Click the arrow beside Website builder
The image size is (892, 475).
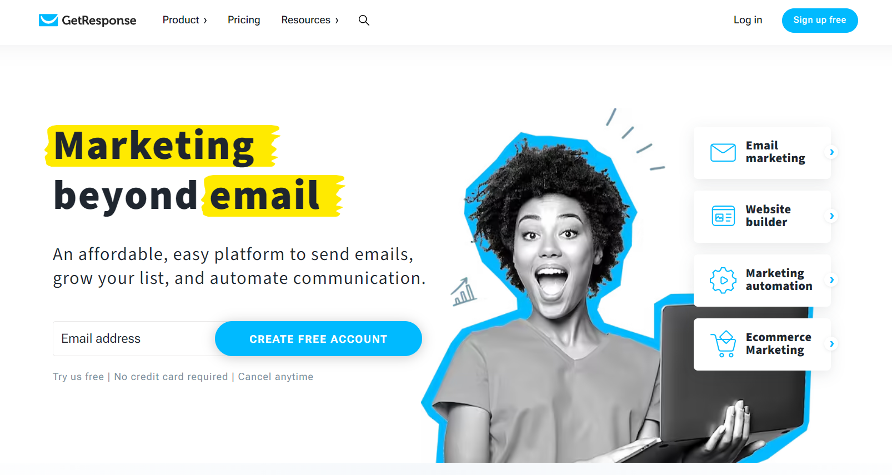[x=831, y=216]
